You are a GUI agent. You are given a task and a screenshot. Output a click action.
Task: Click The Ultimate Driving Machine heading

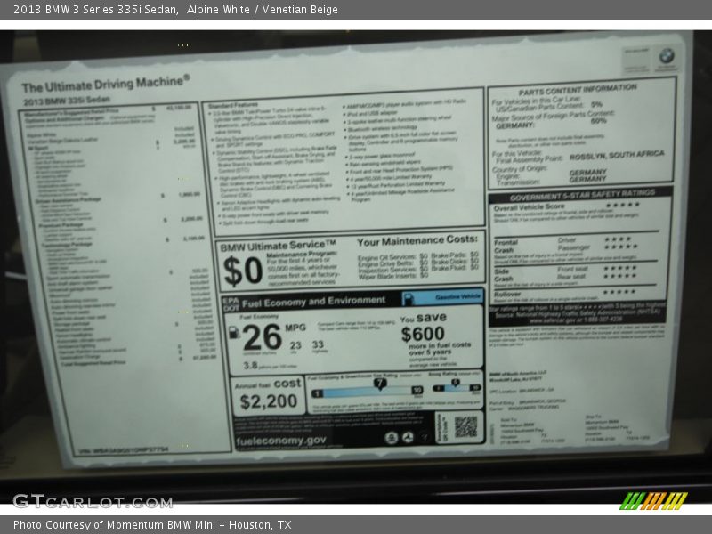[105, 85]
